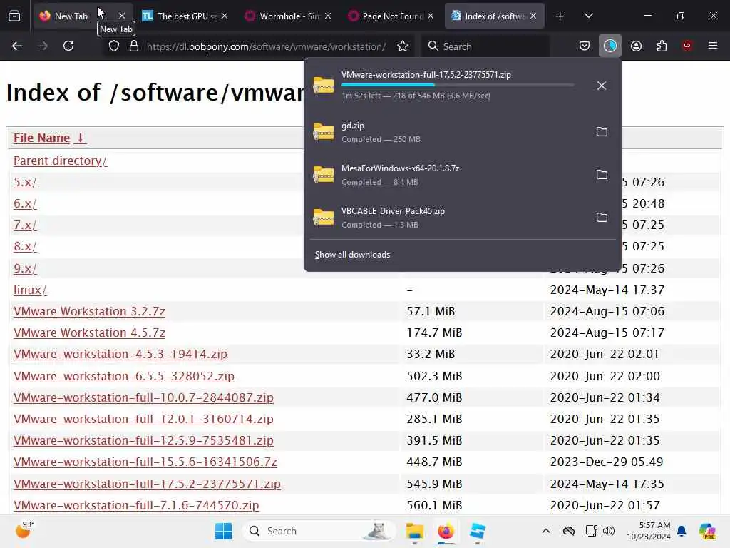
Task: Open the gd.zip download file icon
Action: click(x=324, y=132)
